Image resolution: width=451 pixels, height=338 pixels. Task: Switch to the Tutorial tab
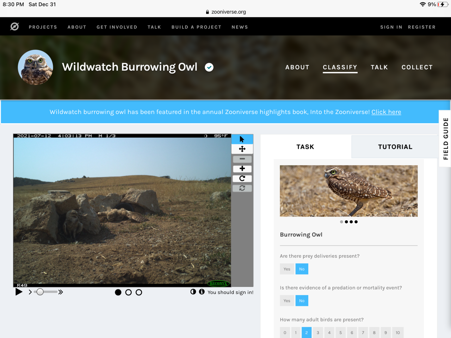395,147
